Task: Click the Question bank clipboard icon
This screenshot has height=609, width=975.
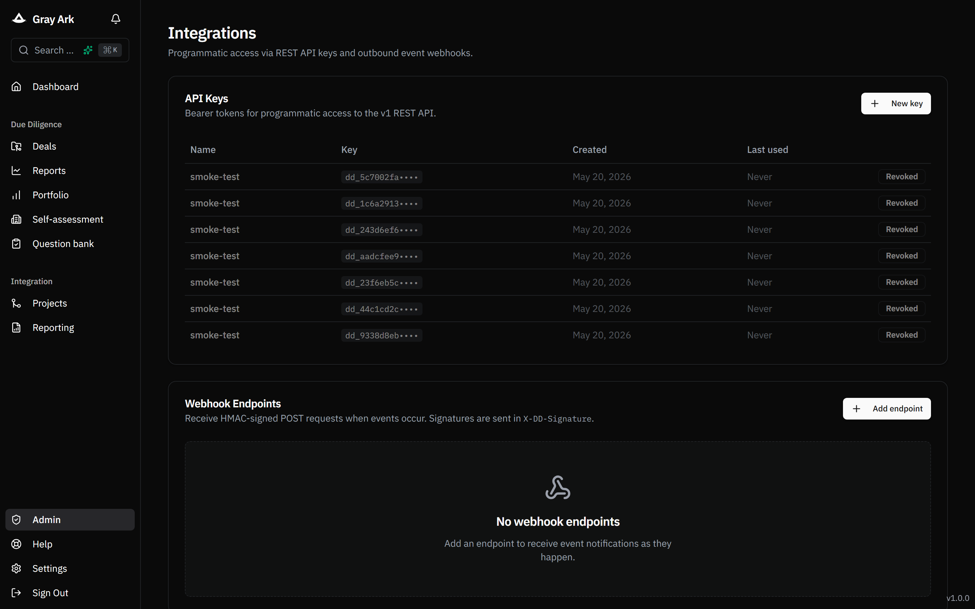Action: 16,244
